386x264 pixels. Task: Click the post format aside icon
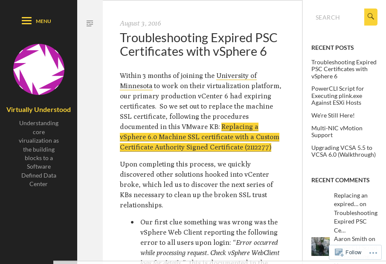pos(90,23)
